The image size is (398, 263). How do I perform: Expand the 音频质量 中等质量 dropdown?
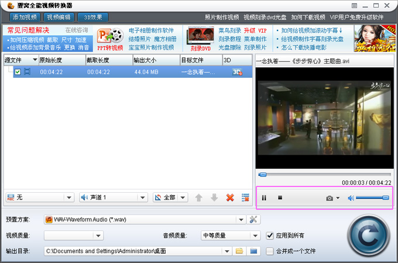pyautogui.click(x=255, y=236)
